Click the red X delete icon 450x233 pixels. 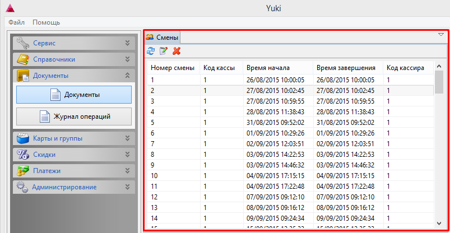pos(177,51)
